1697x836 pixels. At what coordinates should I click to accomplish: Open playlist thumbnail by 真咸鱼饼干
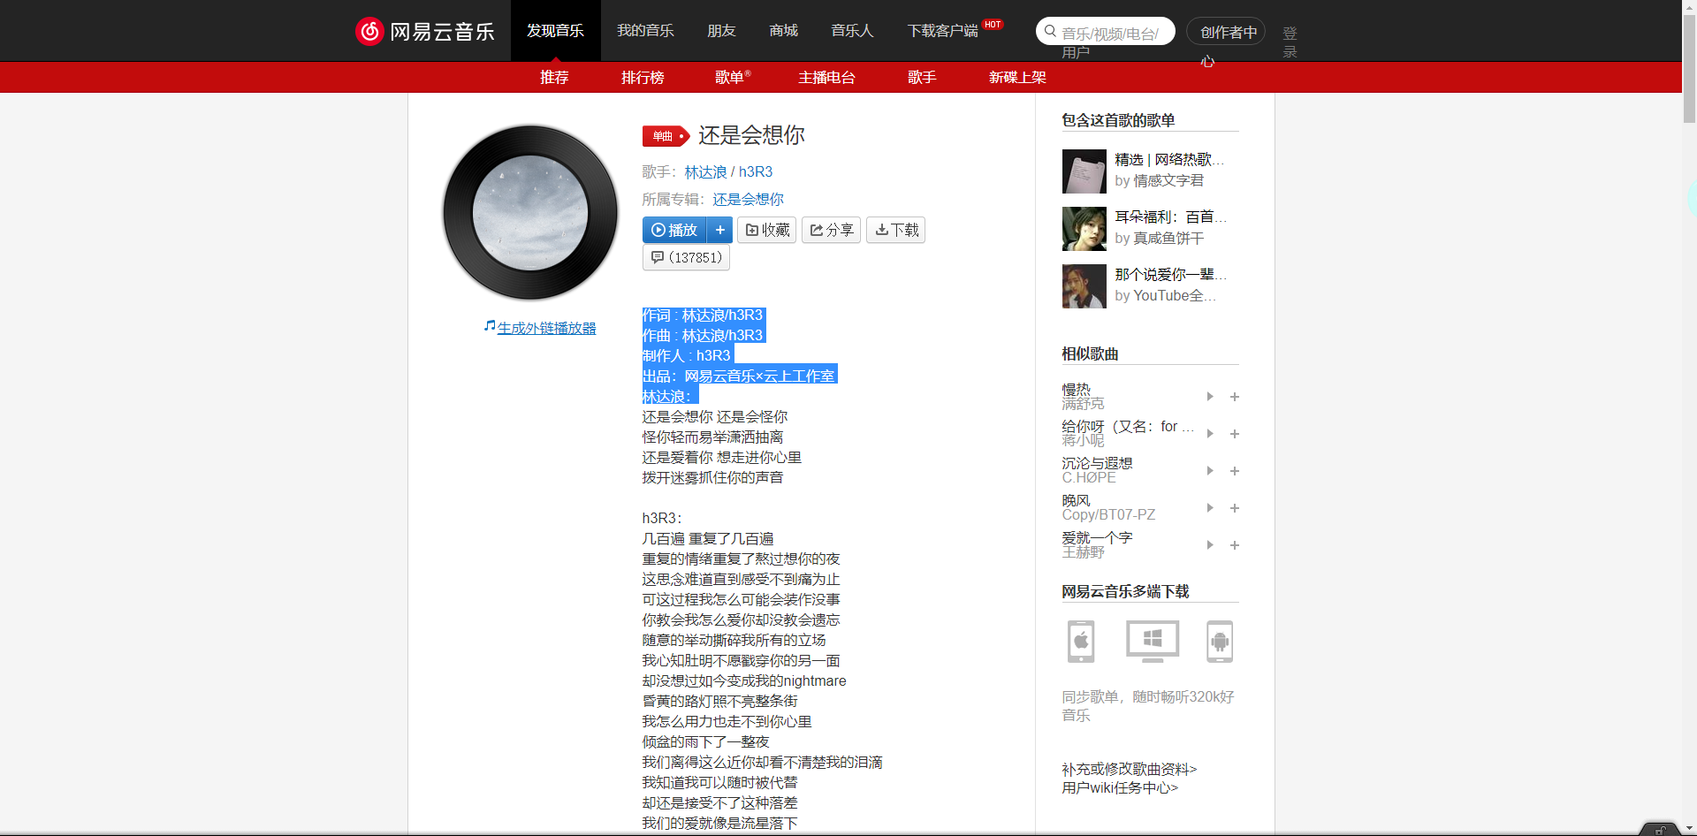pyautogui.click(x=1084, y=229)
